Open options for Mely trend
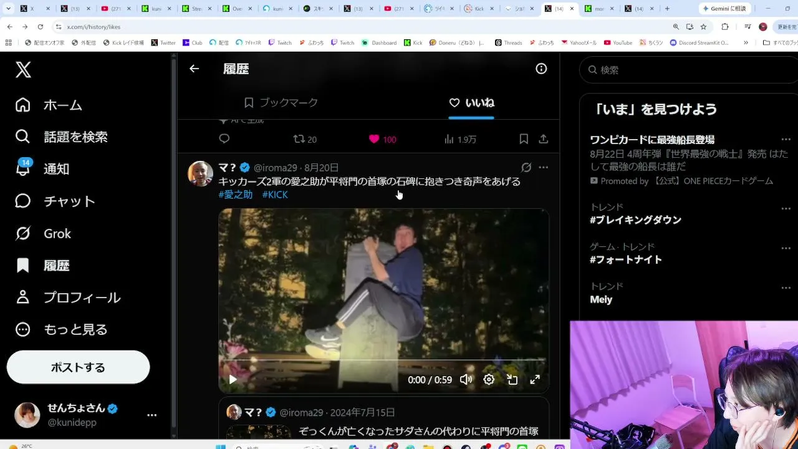 786,287
